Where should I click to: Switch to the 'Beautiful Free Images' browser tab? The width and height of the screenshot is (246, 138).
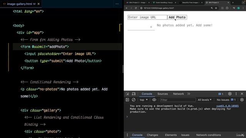click(x=191, y=3)
